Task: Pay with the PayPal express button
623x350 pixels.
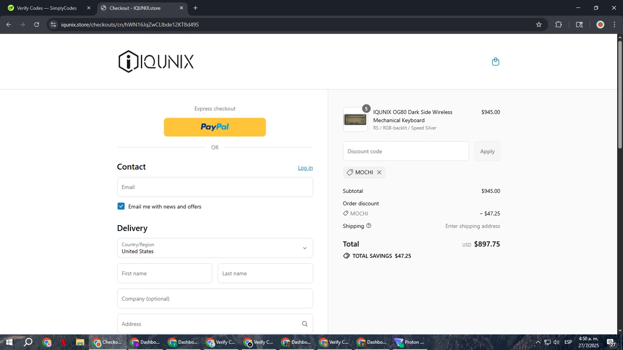Action: point(215,127)
